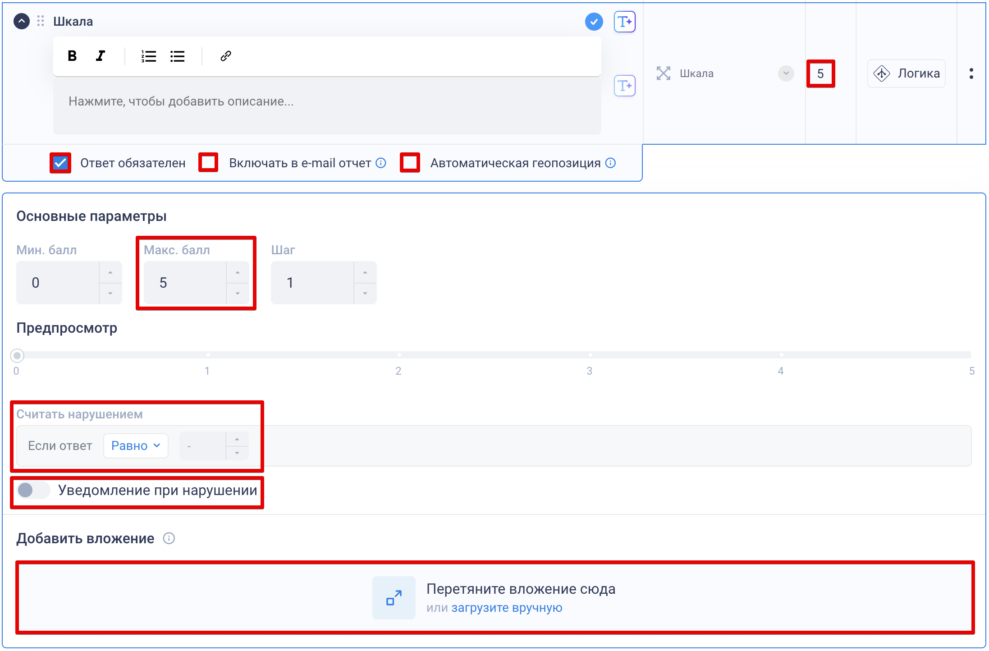Uncheck the Ответ обязателен checkbox
This screenshot has height=651, width=989.
(x=60, y=163)
